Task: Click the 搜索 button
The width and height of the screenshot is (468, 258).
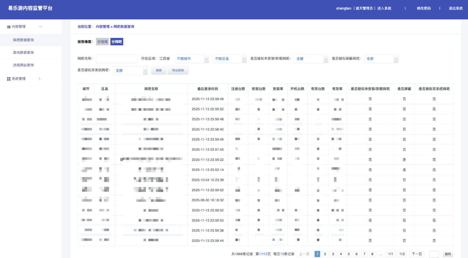Action: (159, 71)
